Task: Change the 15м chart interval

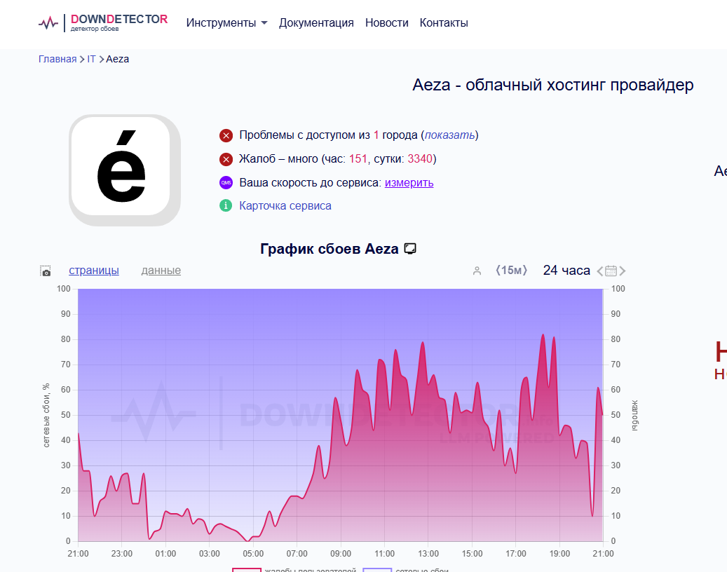Action: click(x=511, y=271)
